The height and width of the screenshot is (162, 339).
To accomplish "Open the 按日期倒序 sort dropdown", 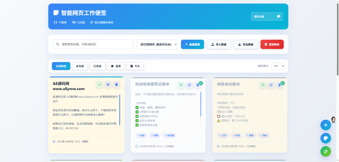I will click(157, 44).
